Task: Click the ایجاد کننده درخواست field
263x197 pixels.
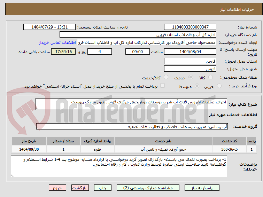Action: [x=147, y=42]
